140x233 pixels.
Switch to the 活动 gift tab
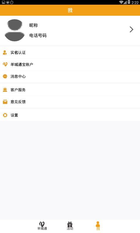point(70,226)
